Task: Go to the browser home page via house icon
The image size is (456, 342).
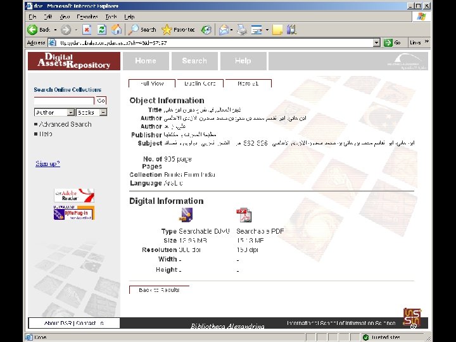Action: pos(117,29)
